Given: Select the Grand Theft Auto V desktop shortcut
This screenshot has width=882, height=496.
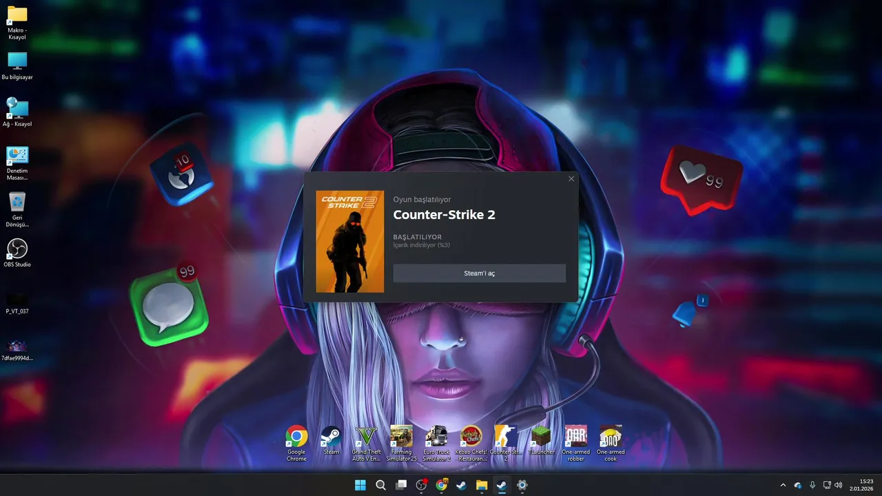Looking at the screenshot, I should pos(367,444).
